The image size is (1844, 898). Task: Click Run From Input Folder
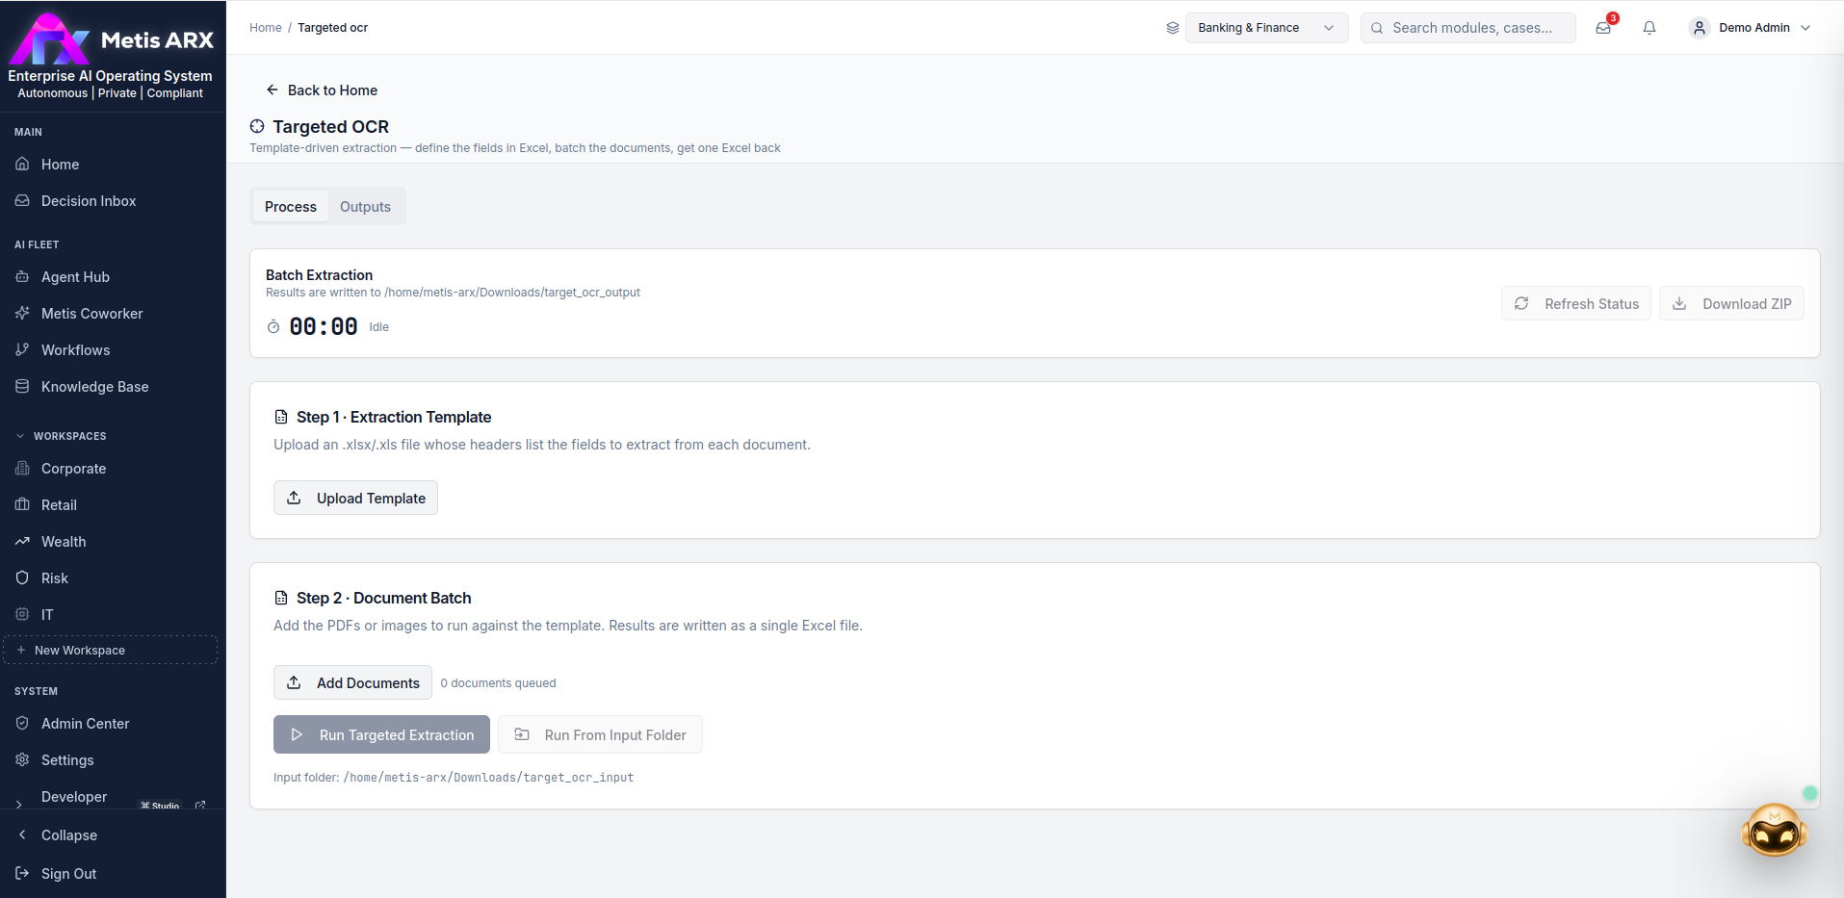[600, 734]
